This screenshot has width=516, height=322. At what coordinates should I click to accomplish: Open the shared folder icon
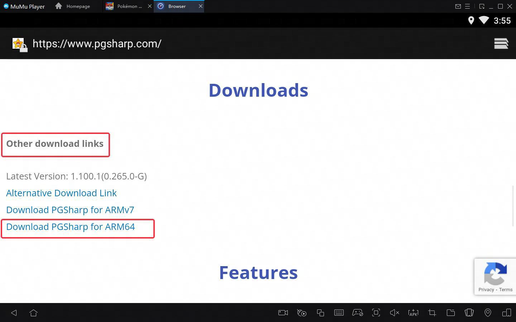pos(450,313)
